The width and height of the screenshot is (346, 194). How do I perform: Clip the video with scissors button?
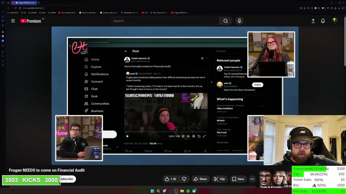219,179
